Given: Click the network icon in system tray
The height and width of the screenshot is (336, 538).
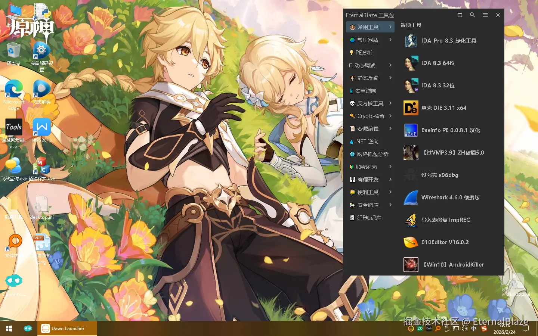Looking at the screenshot, I should pos(456,329).
